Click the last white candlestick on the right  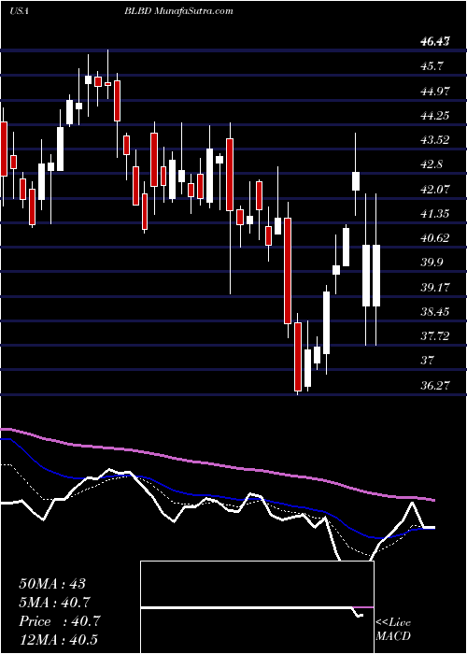pyautogui.click(x=376, y=276)
